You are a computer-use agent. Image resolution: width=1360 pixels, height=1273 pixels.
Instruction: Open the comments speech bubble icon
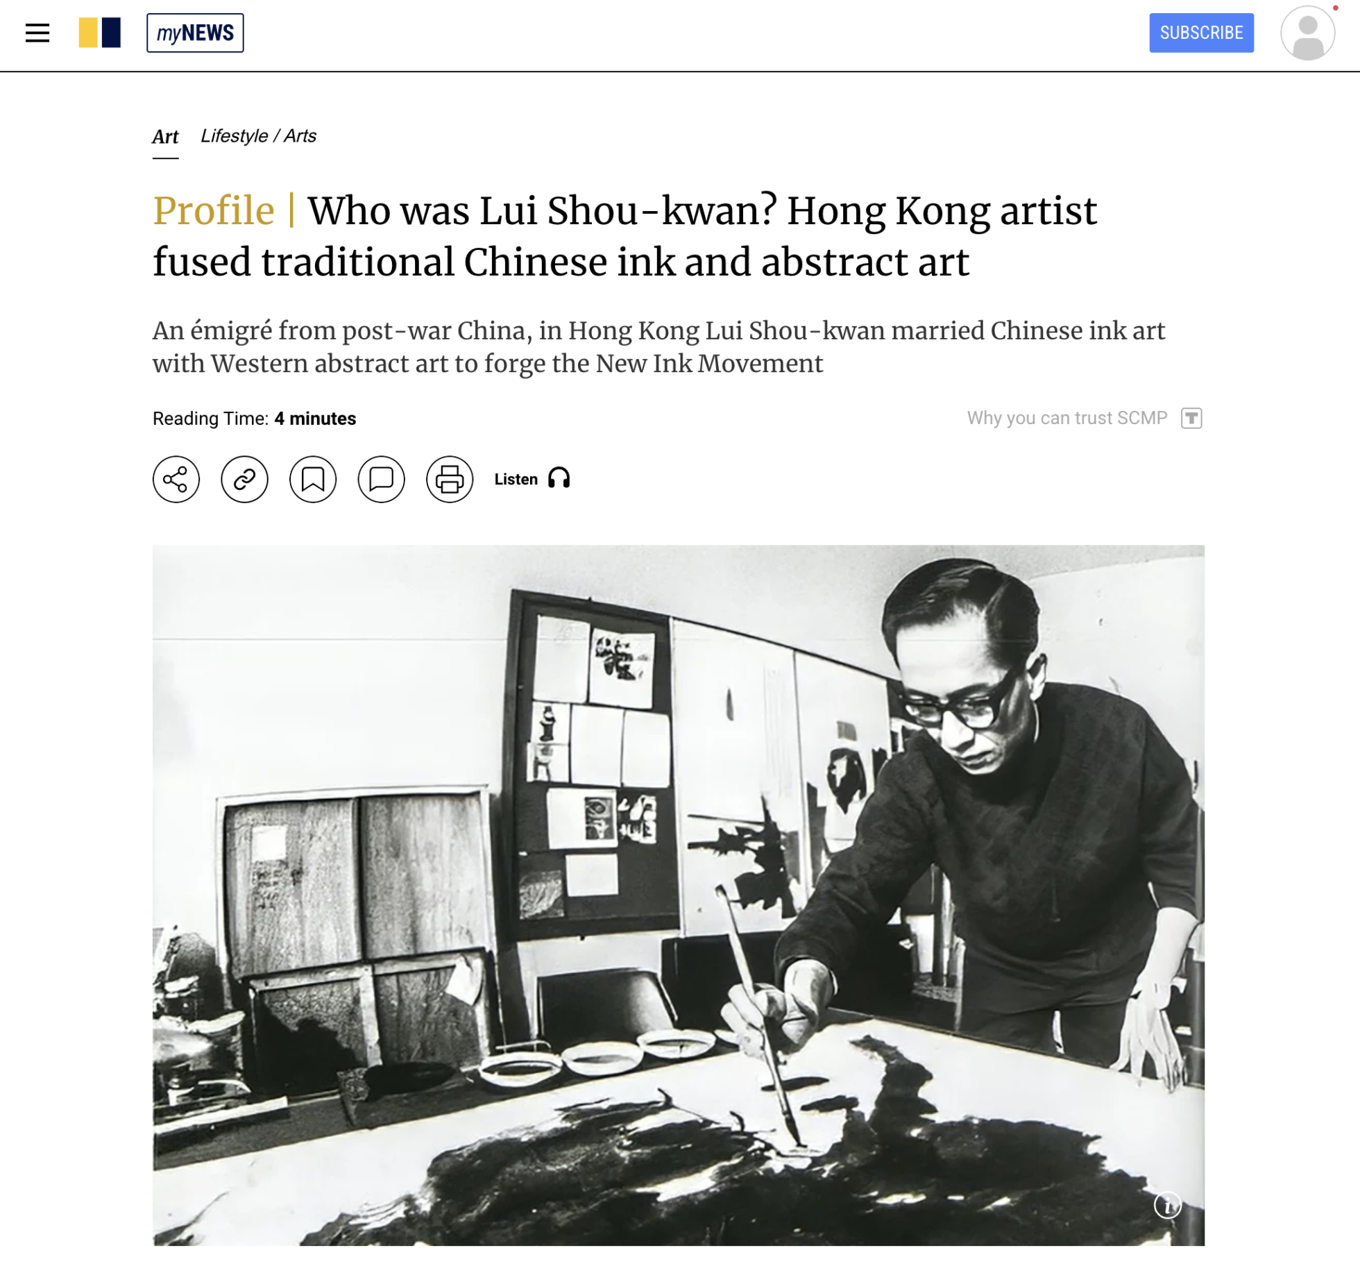(382, 480)
